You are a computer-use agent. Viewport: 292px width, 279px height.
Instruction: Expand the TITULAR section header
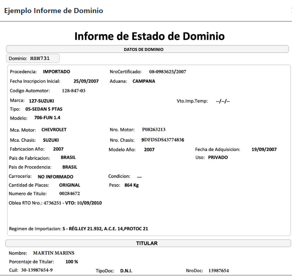[146, 243]
